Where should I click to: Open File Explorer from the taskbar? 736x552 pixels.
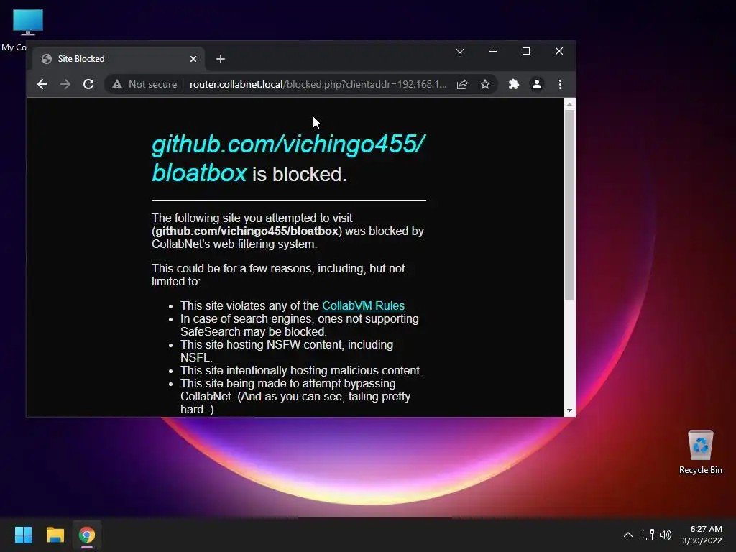(x=55, y=535)
